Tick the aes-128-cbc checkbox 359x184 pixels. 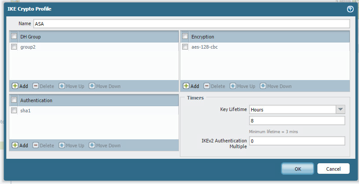185,47
